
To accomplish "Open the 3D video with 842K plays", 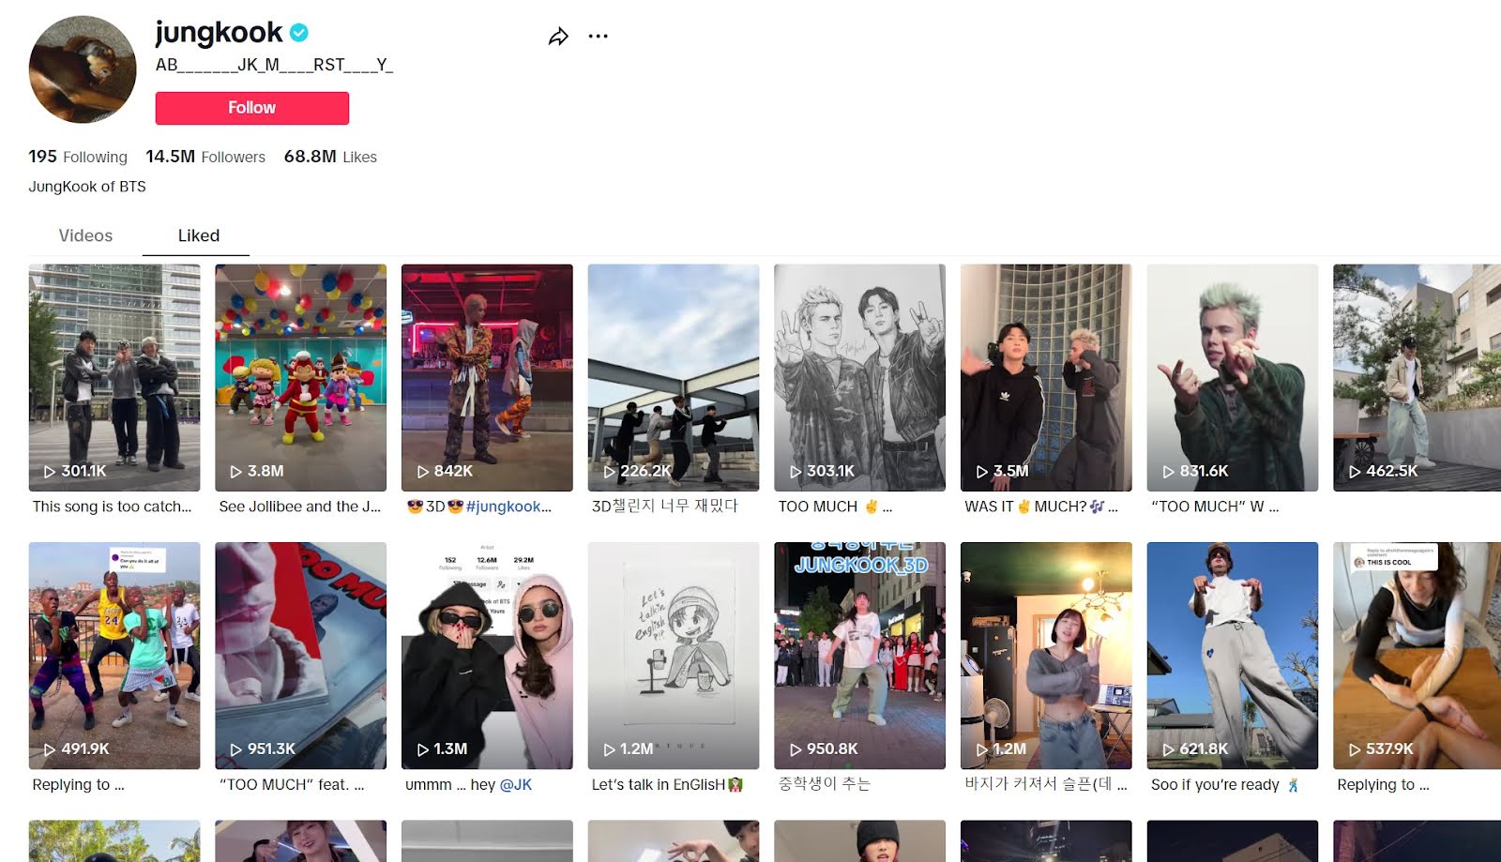I will (x=487, y=378).
